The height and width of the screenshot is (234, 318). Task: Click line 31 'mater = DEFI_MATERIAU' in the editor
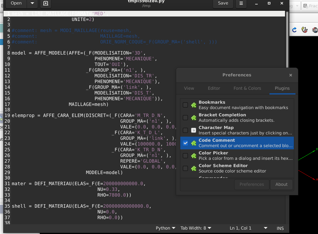point(79,184)
